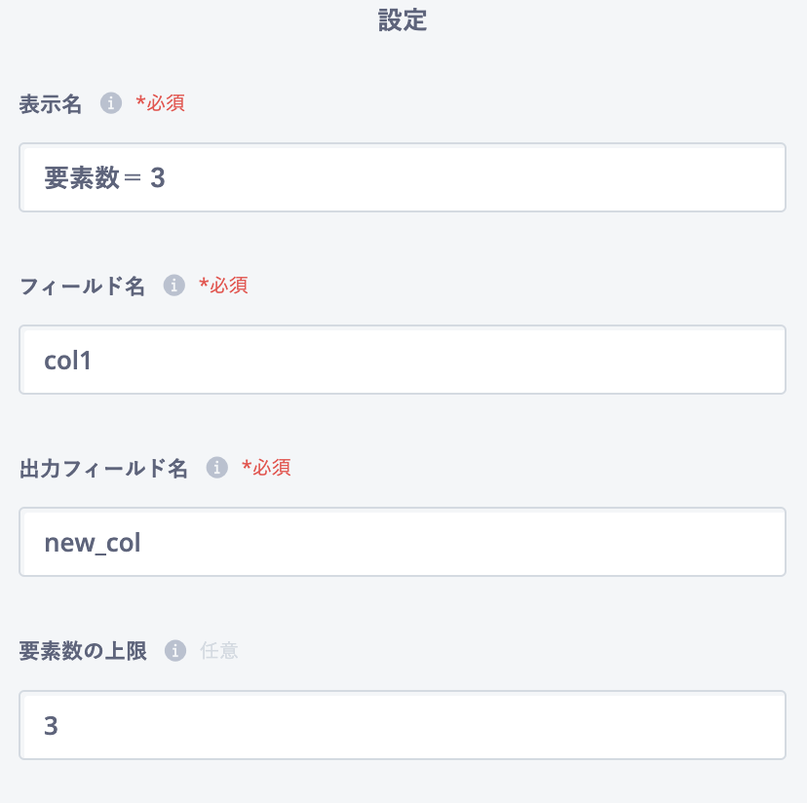Click into the フィールド名 field with col1

pos(403,360)
